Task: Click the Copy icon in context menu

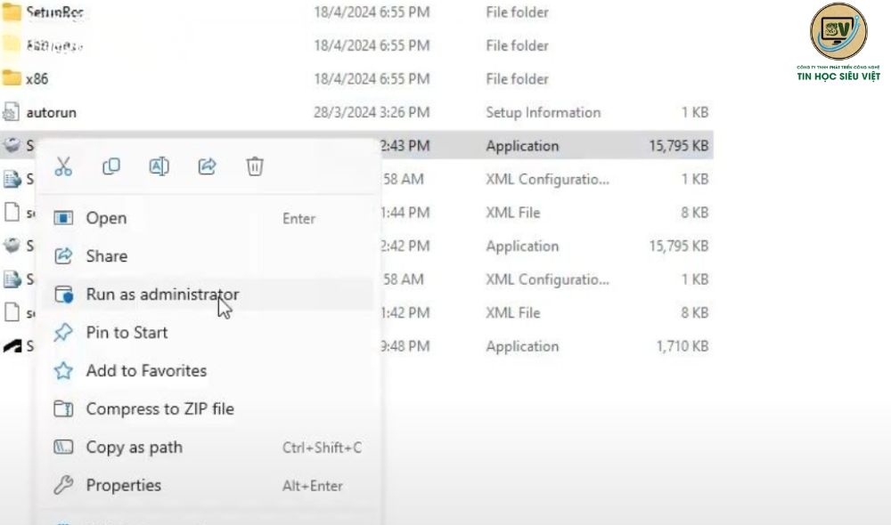Action: (110, 166)
